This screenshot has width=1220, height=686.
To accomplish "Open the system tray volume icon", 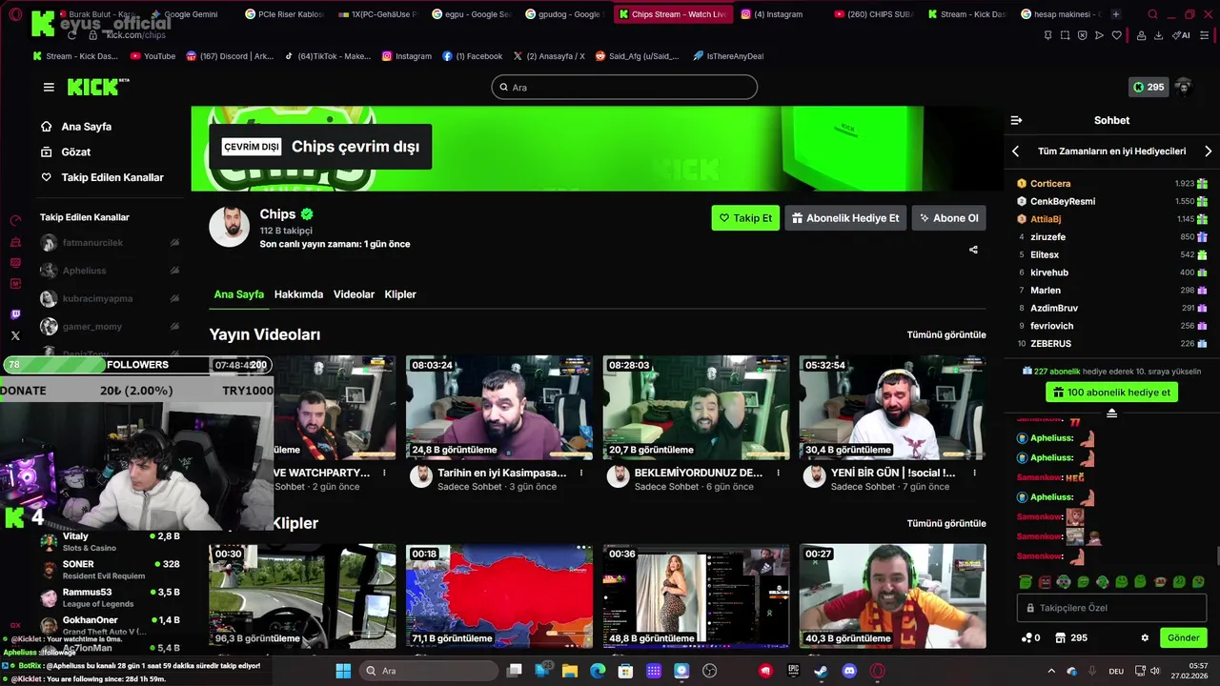I will (x=1155, y=671).
